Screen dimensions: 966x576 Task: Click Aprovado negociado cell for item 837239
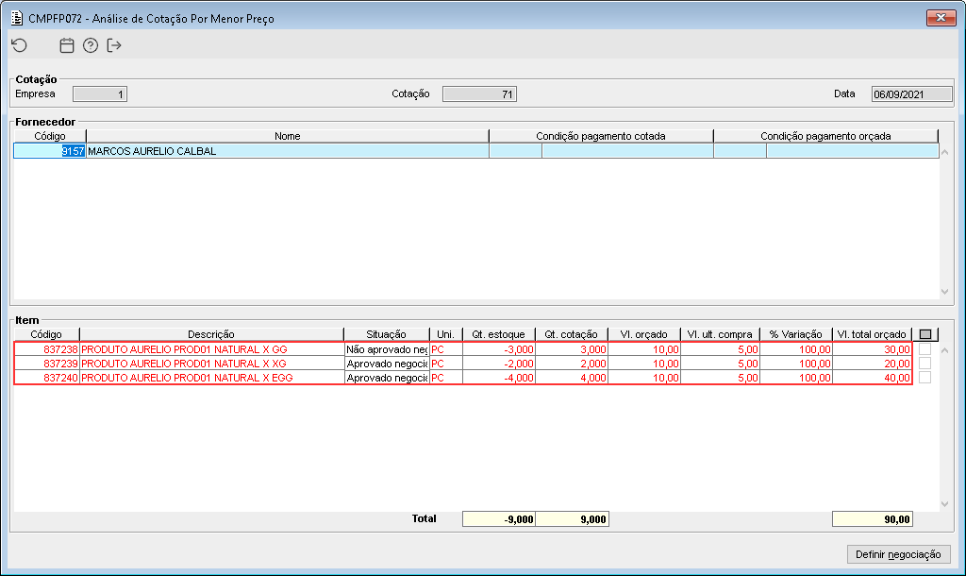tap(387, 364)
